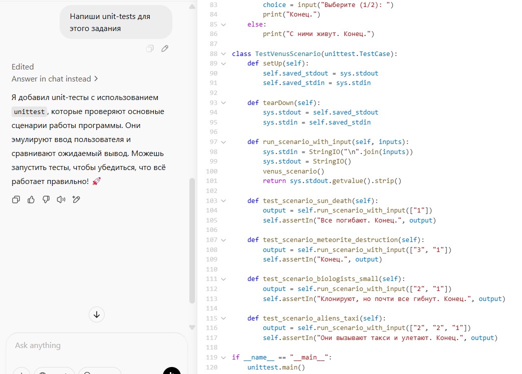This screenshot has height=374, width=522.
Task: Edit the user message with pencil icon
Action: click(165, 49)
